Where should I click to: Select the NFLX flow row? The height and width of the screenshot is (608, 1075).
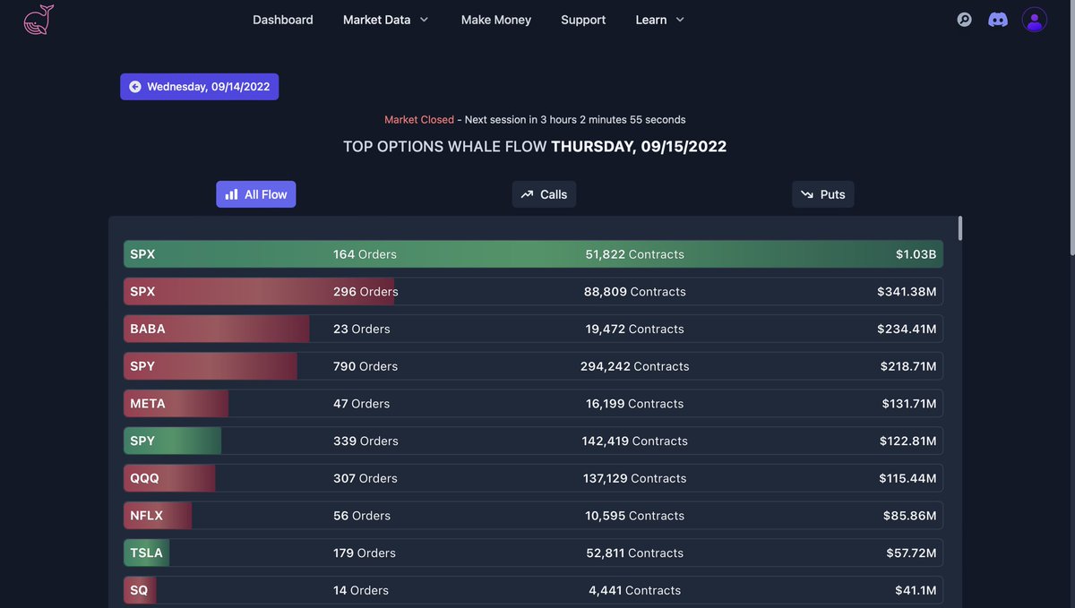pos(533,516)
